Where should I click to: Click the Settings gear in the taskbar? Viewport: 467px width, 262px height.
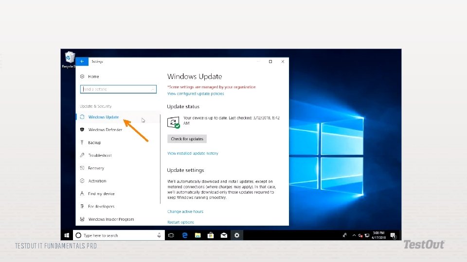click(237, 235)
